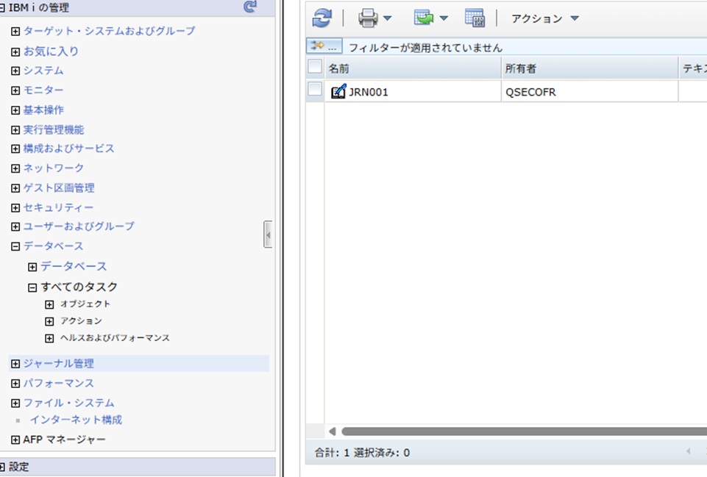Viewport: 707px width, 477px height.
Task: Expand the オブジェクト tree item
Action: (50, 304)
